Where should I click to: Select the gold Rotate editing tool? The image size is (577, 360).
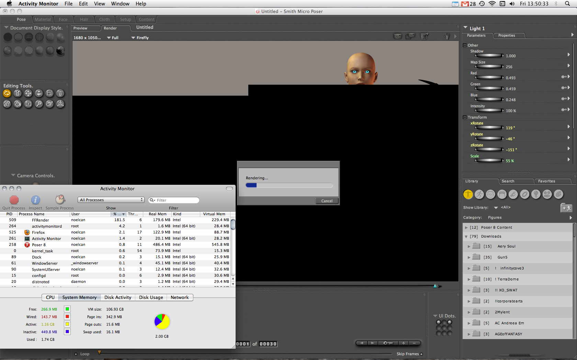7,93
